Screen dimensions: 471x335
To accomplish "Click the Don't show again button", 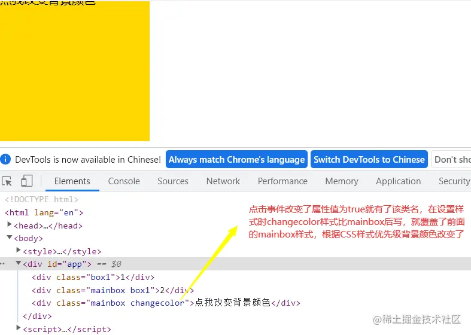I will (x=451, y=159).
